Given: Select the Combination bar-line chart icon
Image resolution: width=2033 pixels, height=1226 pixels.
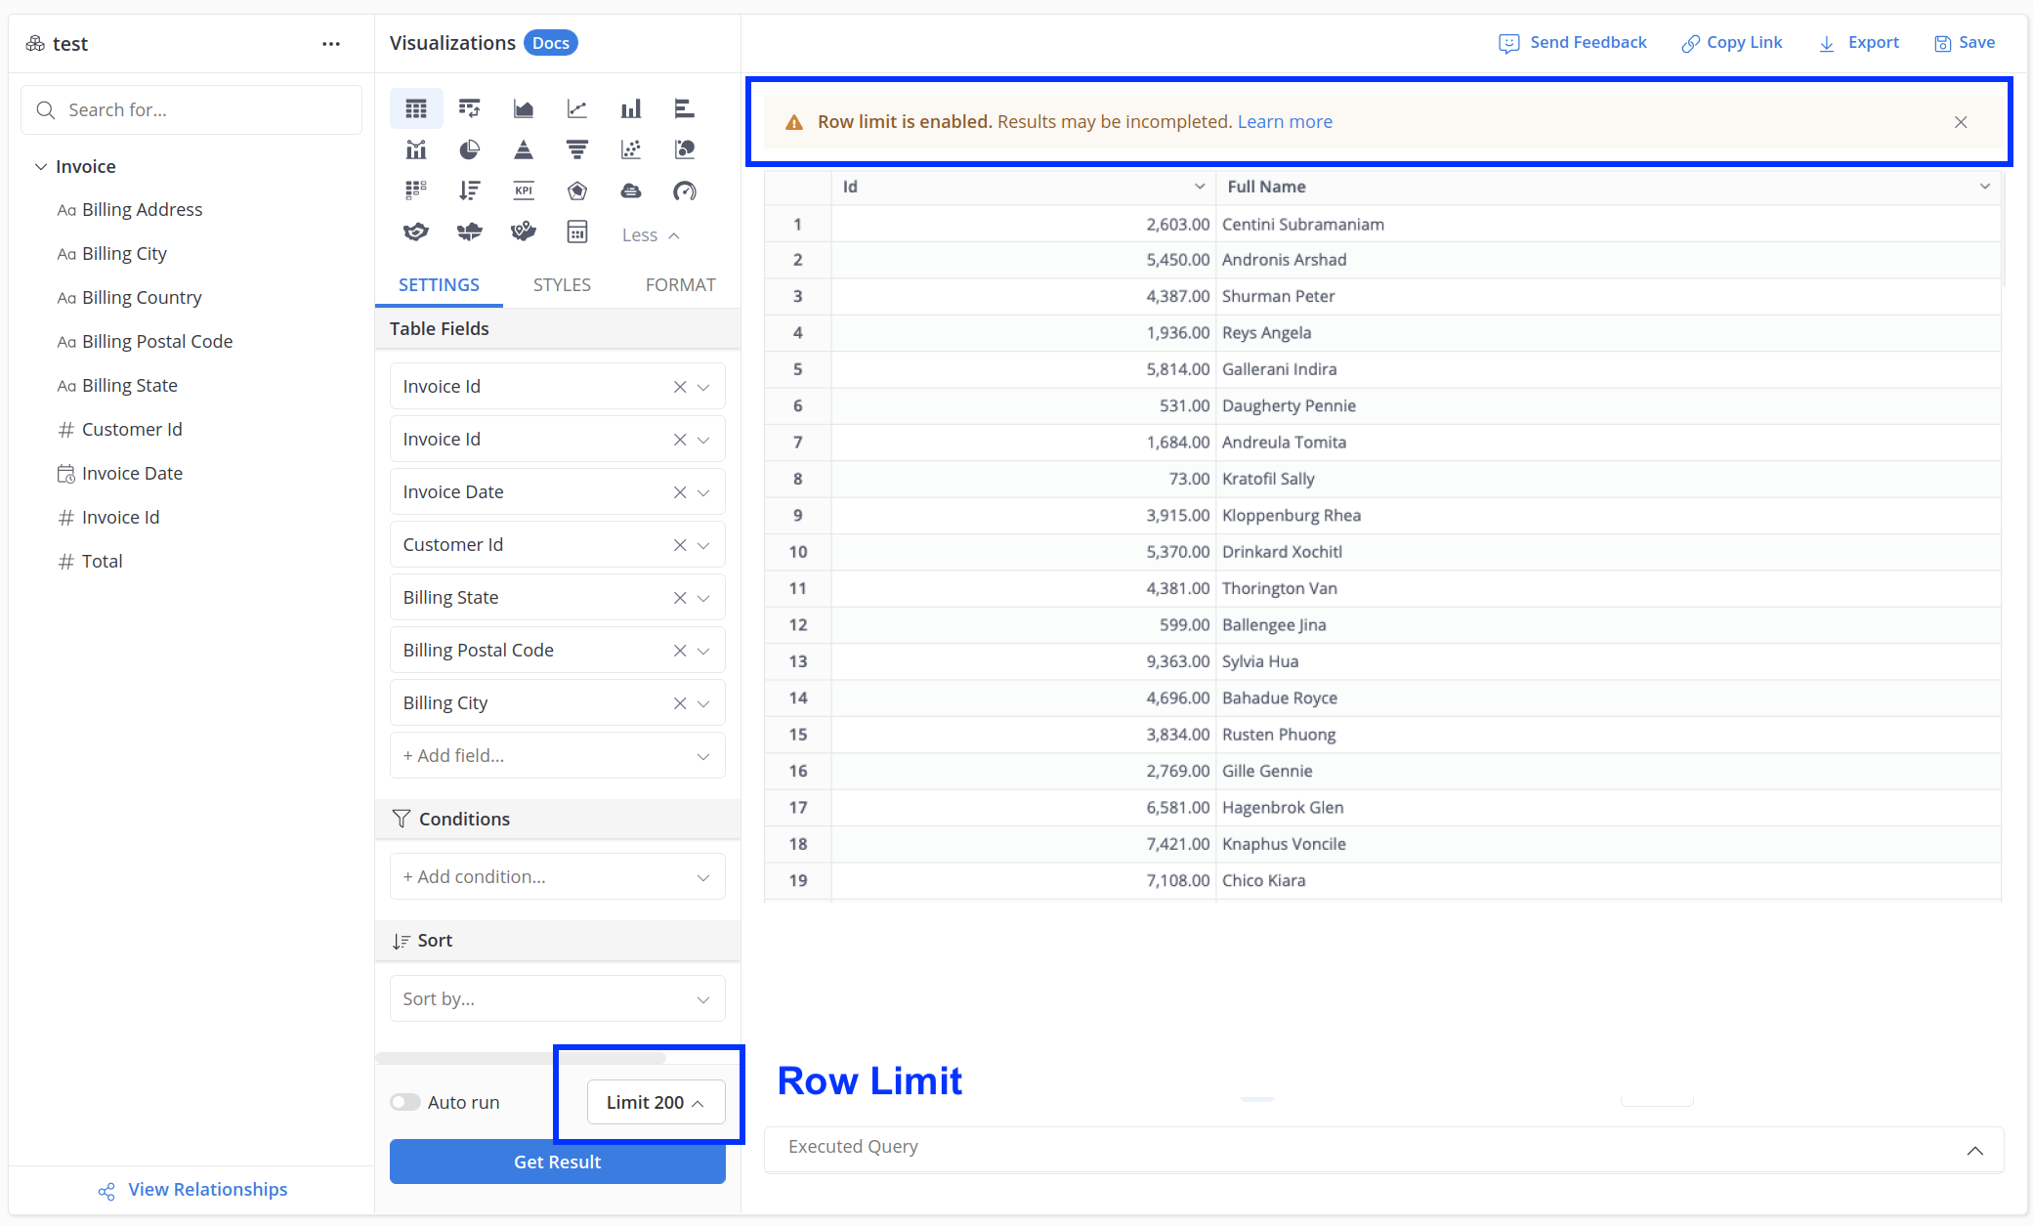Looking at the screenshot, I should click(416, 149).
